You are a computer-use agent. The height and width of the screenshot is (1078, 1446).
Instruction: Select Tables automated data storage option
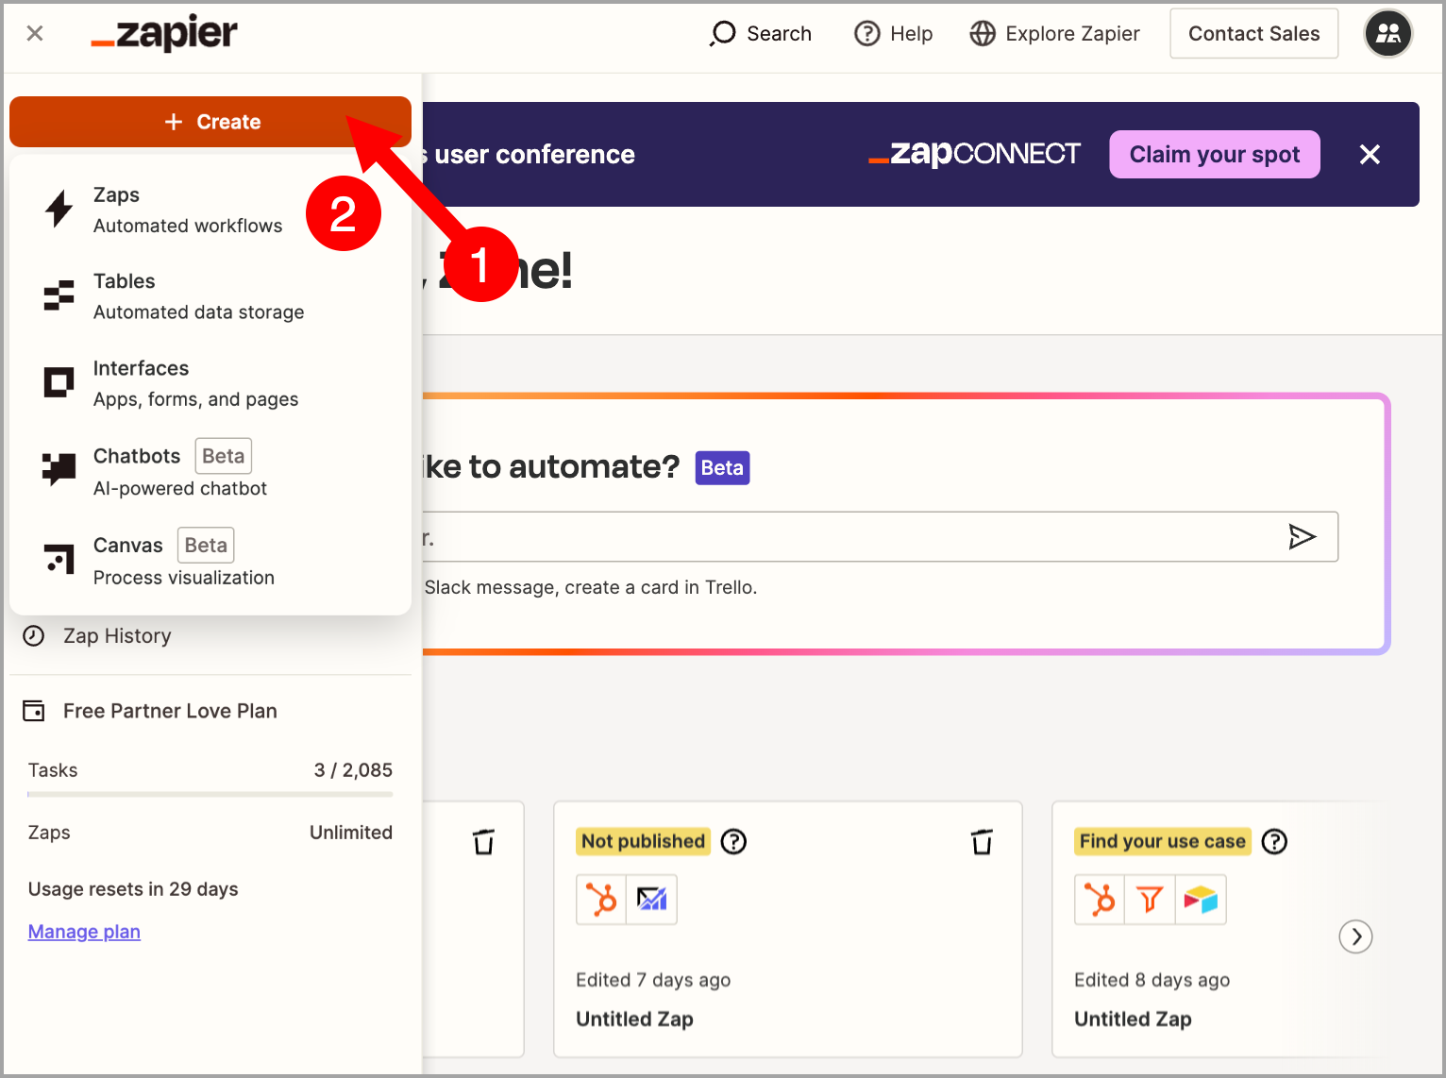(x=210, y=296)
